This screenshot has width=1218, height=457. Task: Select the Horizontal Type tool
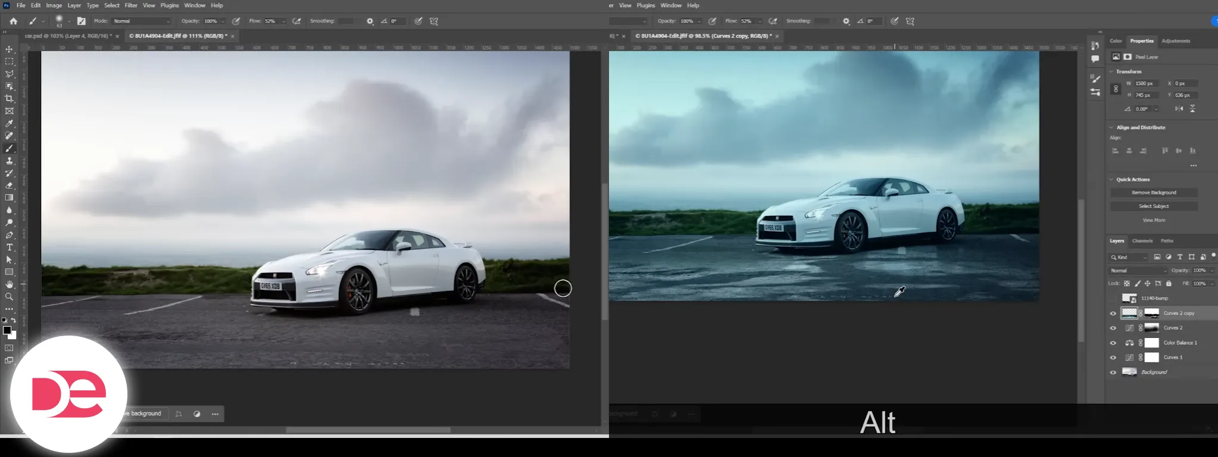point(9,248)
